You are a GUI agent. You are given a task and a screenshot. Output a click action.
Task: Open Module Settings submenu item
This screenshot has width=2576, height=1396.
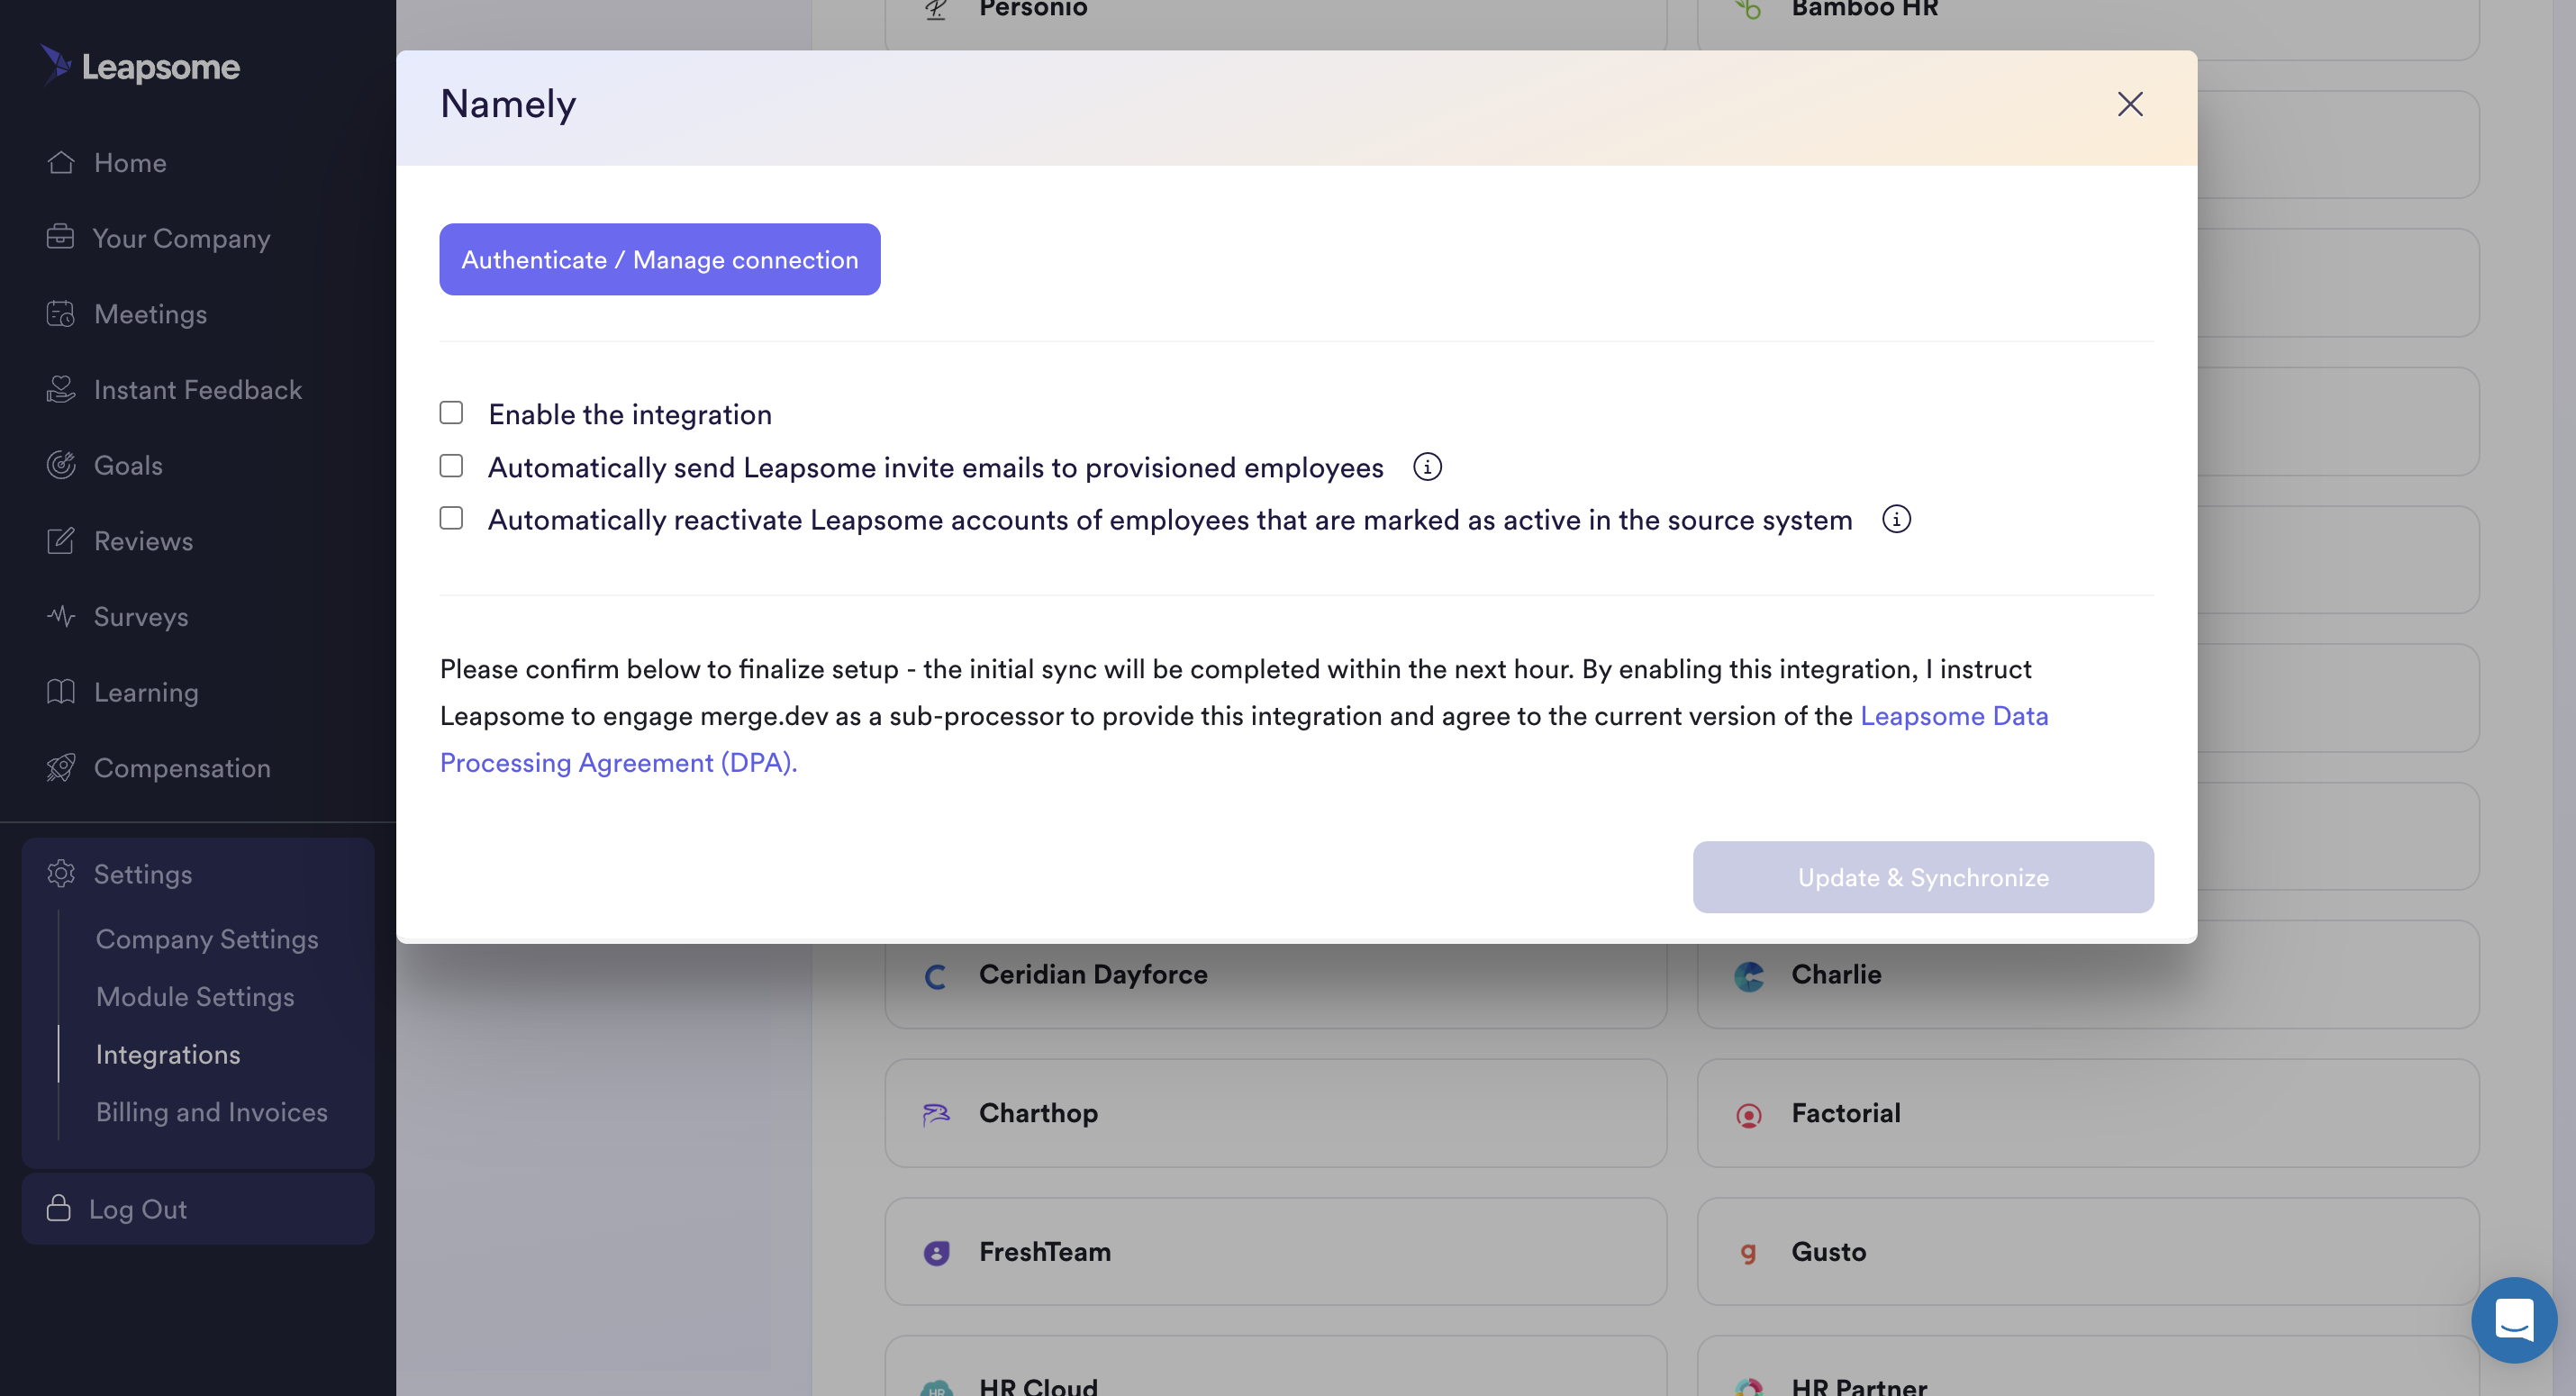[x=195, y=996]
